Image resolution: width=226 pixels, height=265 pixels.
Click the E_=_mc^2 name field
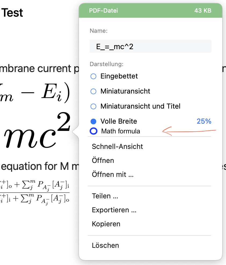coord(150,46)
